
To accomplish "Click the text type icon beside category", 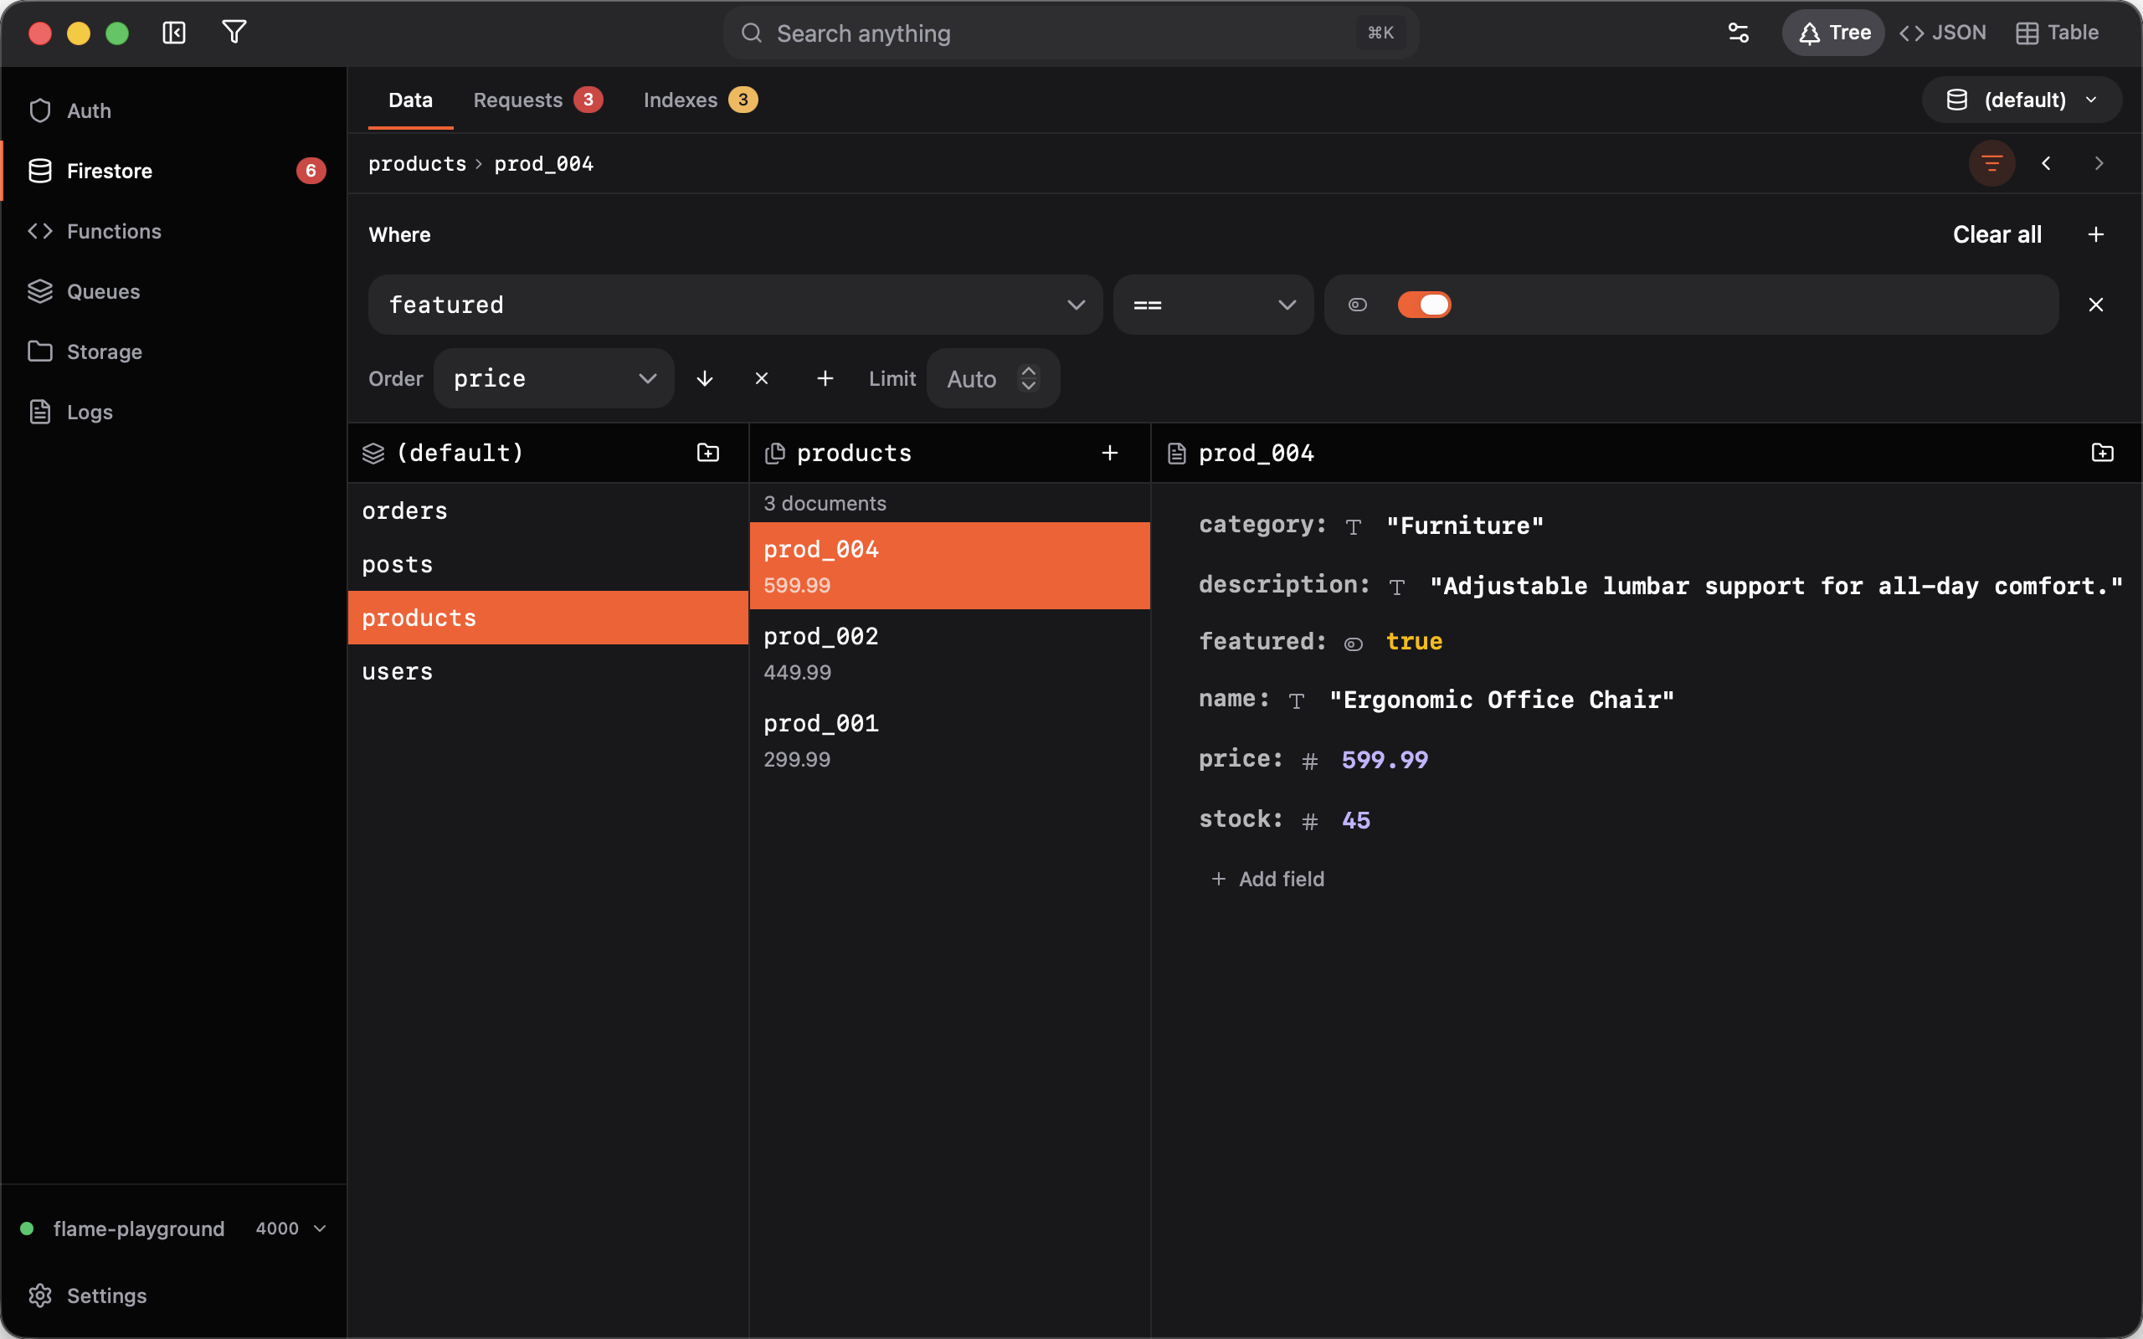I will [x=1353, y=528].
